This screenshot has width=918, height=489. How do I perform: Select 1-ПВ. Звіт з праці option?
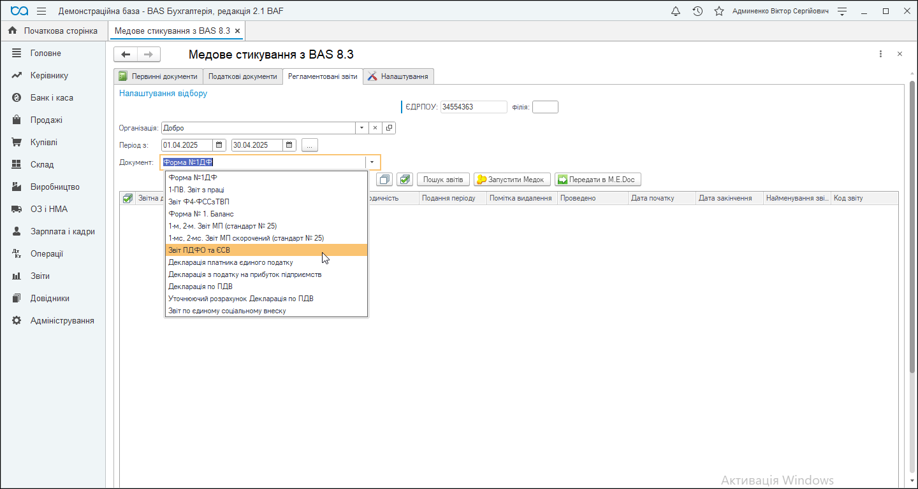pyautogui.click(x=266, y=190)
